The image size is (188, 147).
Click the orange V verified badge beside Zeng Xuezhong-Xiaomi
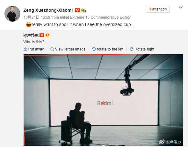tap(77, 10)
